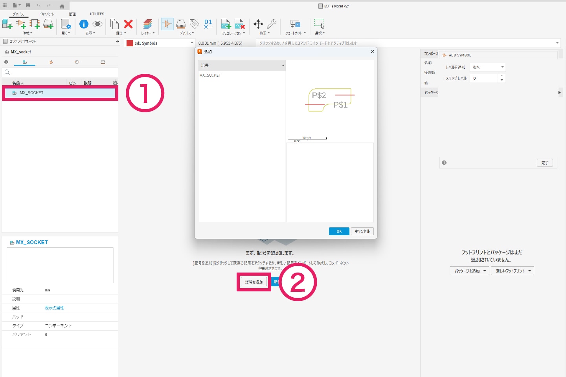Screen dimensions: 566x377
Task: Click the wrench tool icon
Action: point(272,24)
